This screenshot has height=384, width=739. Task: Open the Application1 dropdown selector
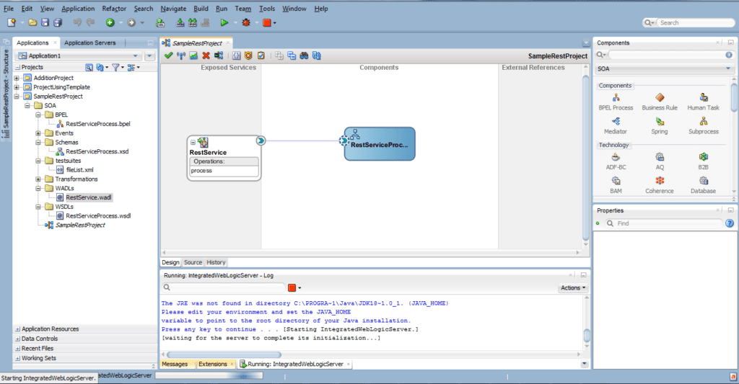point(79,55)
